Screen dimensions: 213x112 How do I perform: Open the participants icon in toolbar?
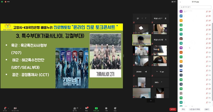click(x=75, y=108)
